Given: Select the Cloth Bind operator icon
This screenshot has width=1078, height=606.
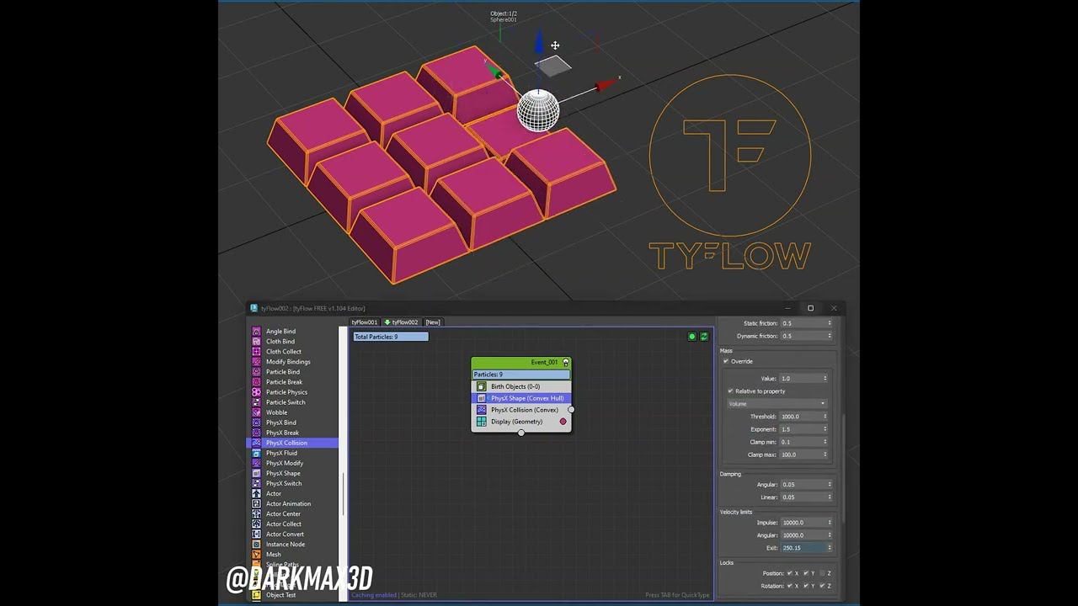Looking at the screenshot, I should 257,342.
